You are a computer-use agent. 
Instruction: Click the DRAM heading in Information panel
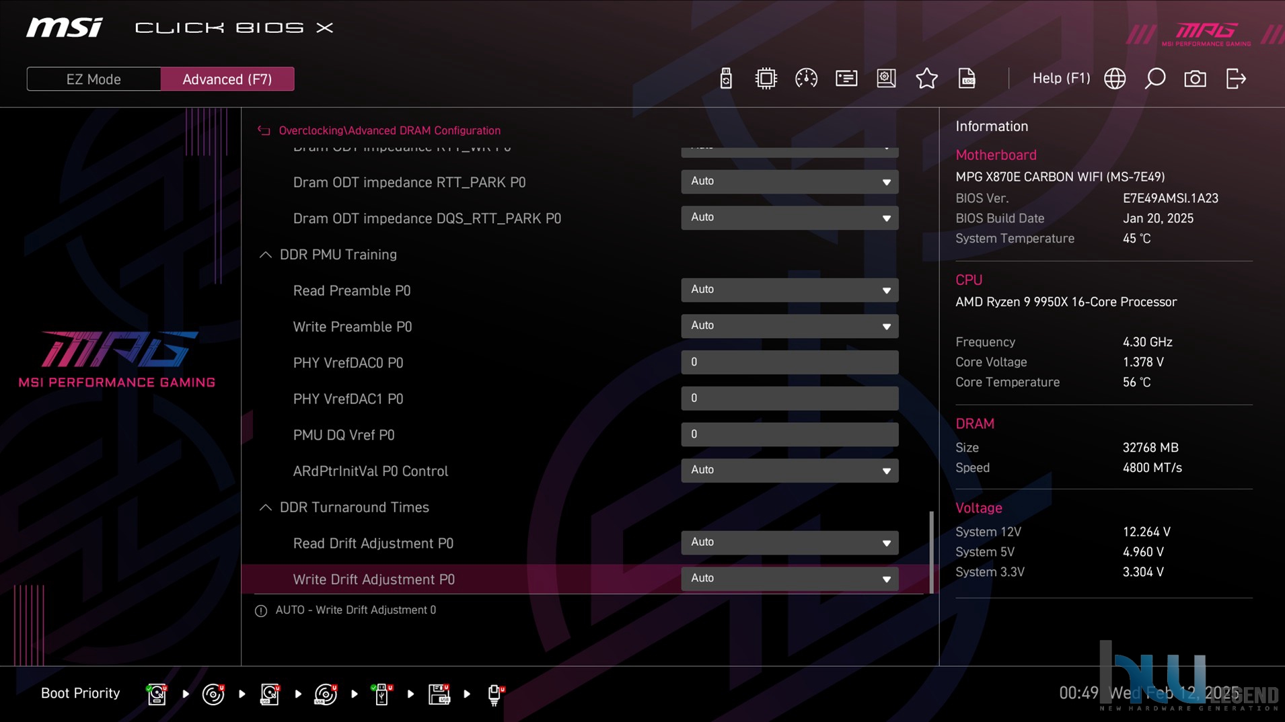coord(975,424)
